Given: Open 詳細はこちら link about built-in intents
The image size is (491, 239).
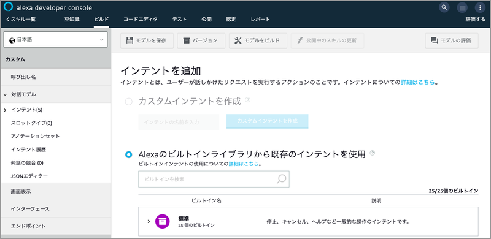Looking at the screenshot, I should click(244, 164).
